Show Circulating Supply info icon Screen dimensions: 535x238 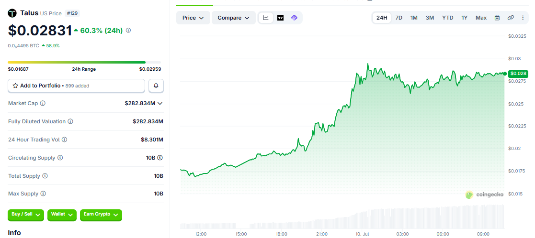pos(60,158)
